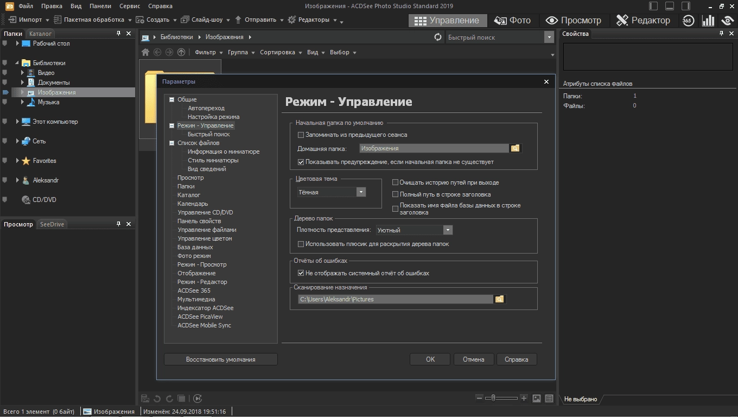Screen dimensions: 738x417
Task: Uncheck warning if start folder doesn't exist
Action: pos(301,162)
